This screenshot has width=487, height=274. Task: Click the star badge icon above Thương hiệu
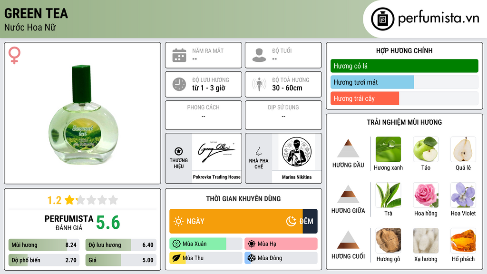click(x=179, y=151)
